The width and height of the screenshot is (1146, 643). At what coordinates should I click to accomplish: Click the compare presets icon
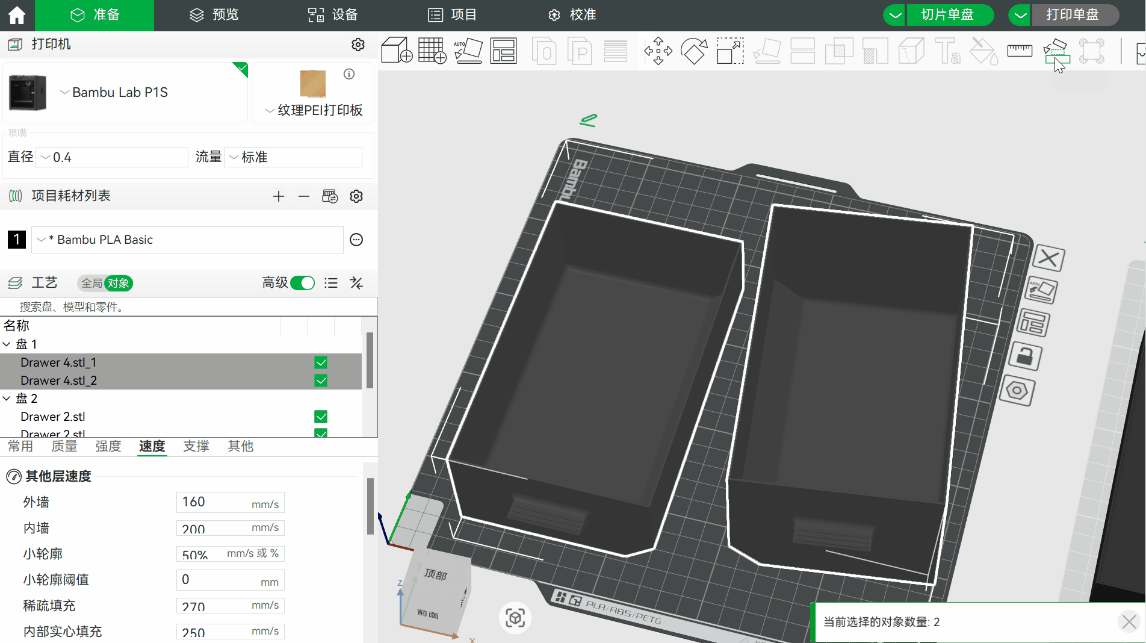pos(356,283)
